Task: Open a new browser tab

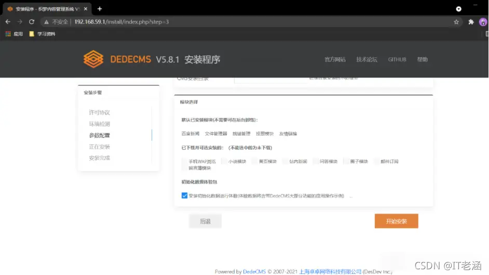Action: [100, 9]
